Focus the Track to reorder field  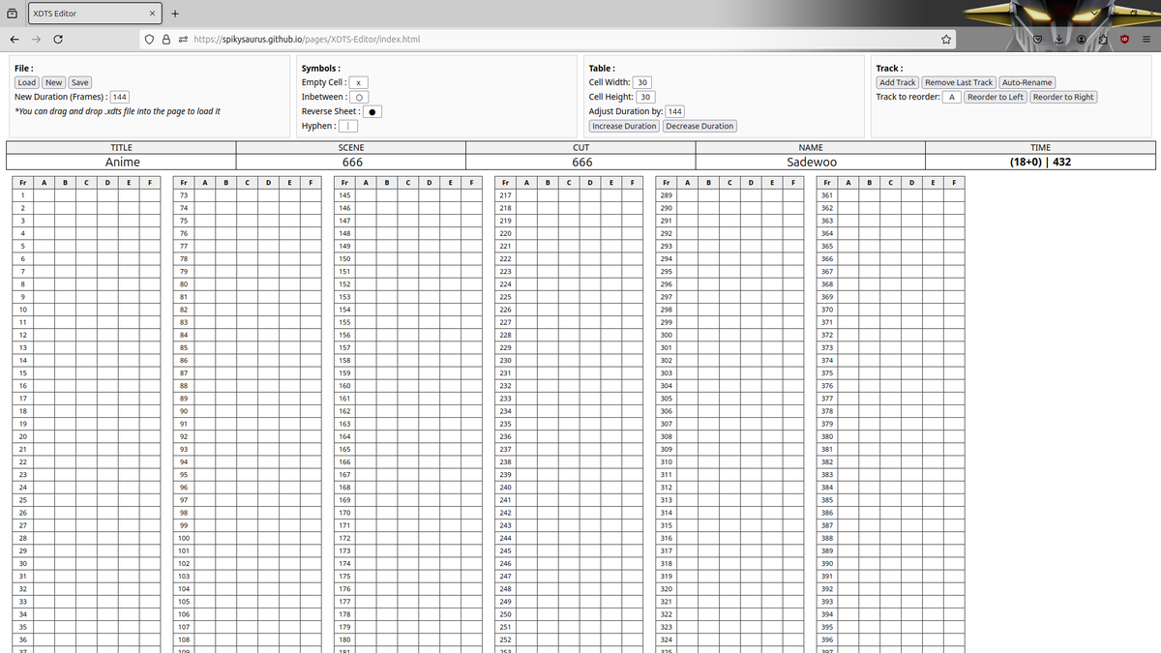(952, 97)
